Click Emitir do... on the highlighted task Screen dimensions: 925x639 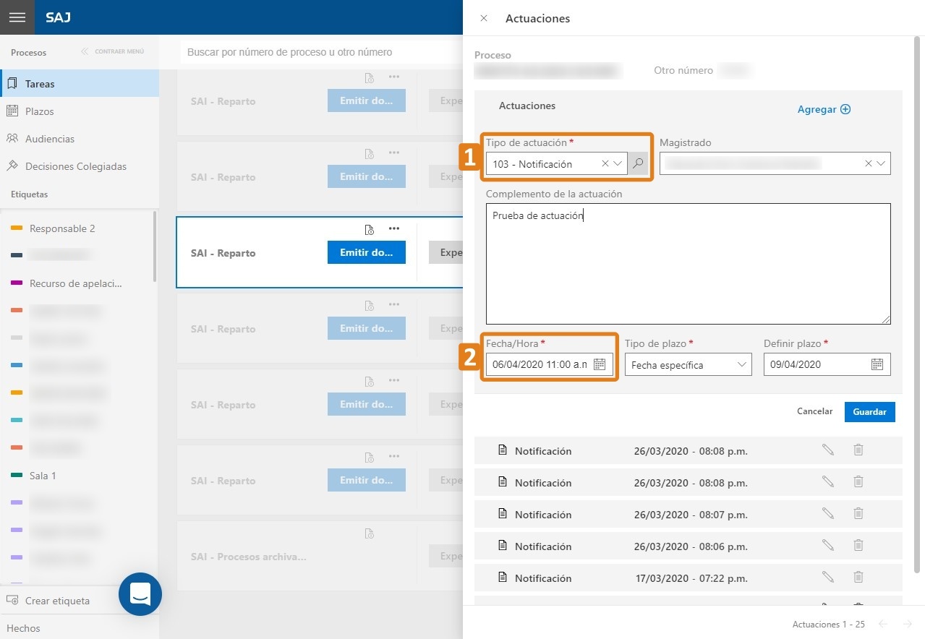(x=367, y=252)
